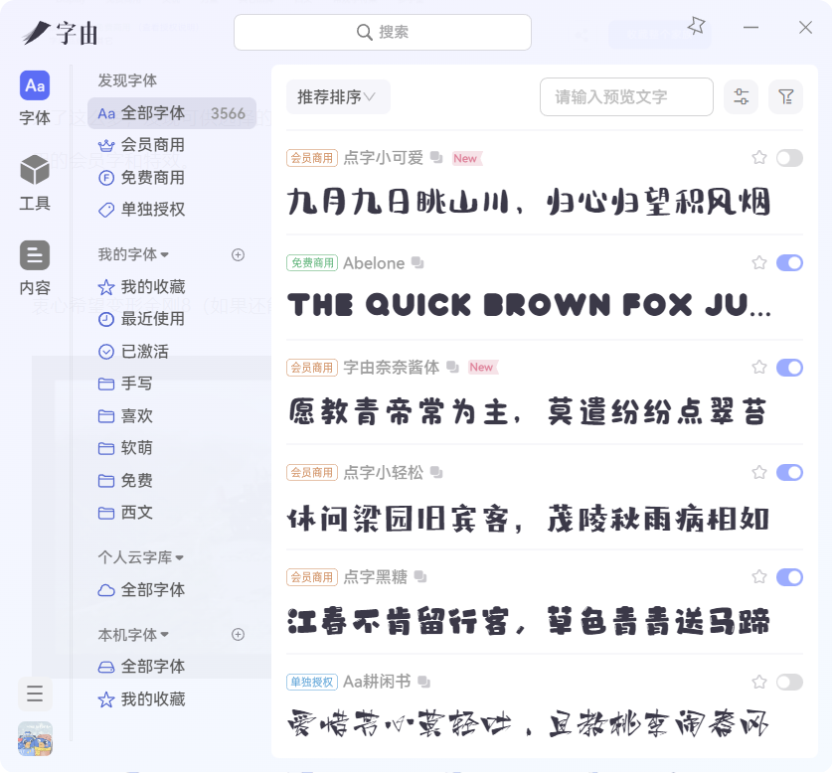Select 免费商用 font category

click(x=152, y=178)
